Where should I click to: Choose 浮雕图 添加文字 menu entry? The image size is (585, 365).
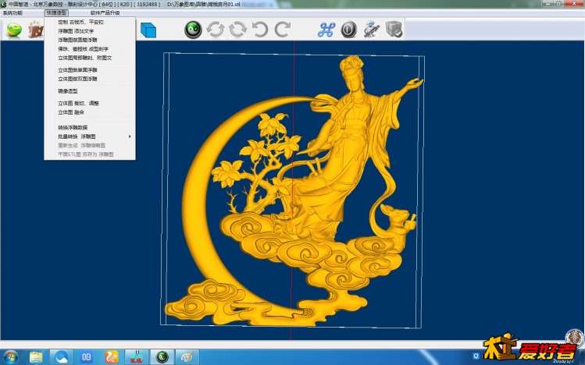pos(76,31)
